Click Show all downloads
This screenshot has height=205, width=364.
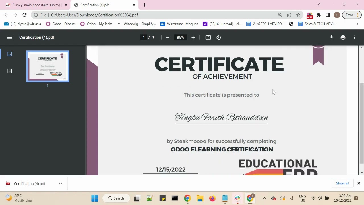point(342,183)
